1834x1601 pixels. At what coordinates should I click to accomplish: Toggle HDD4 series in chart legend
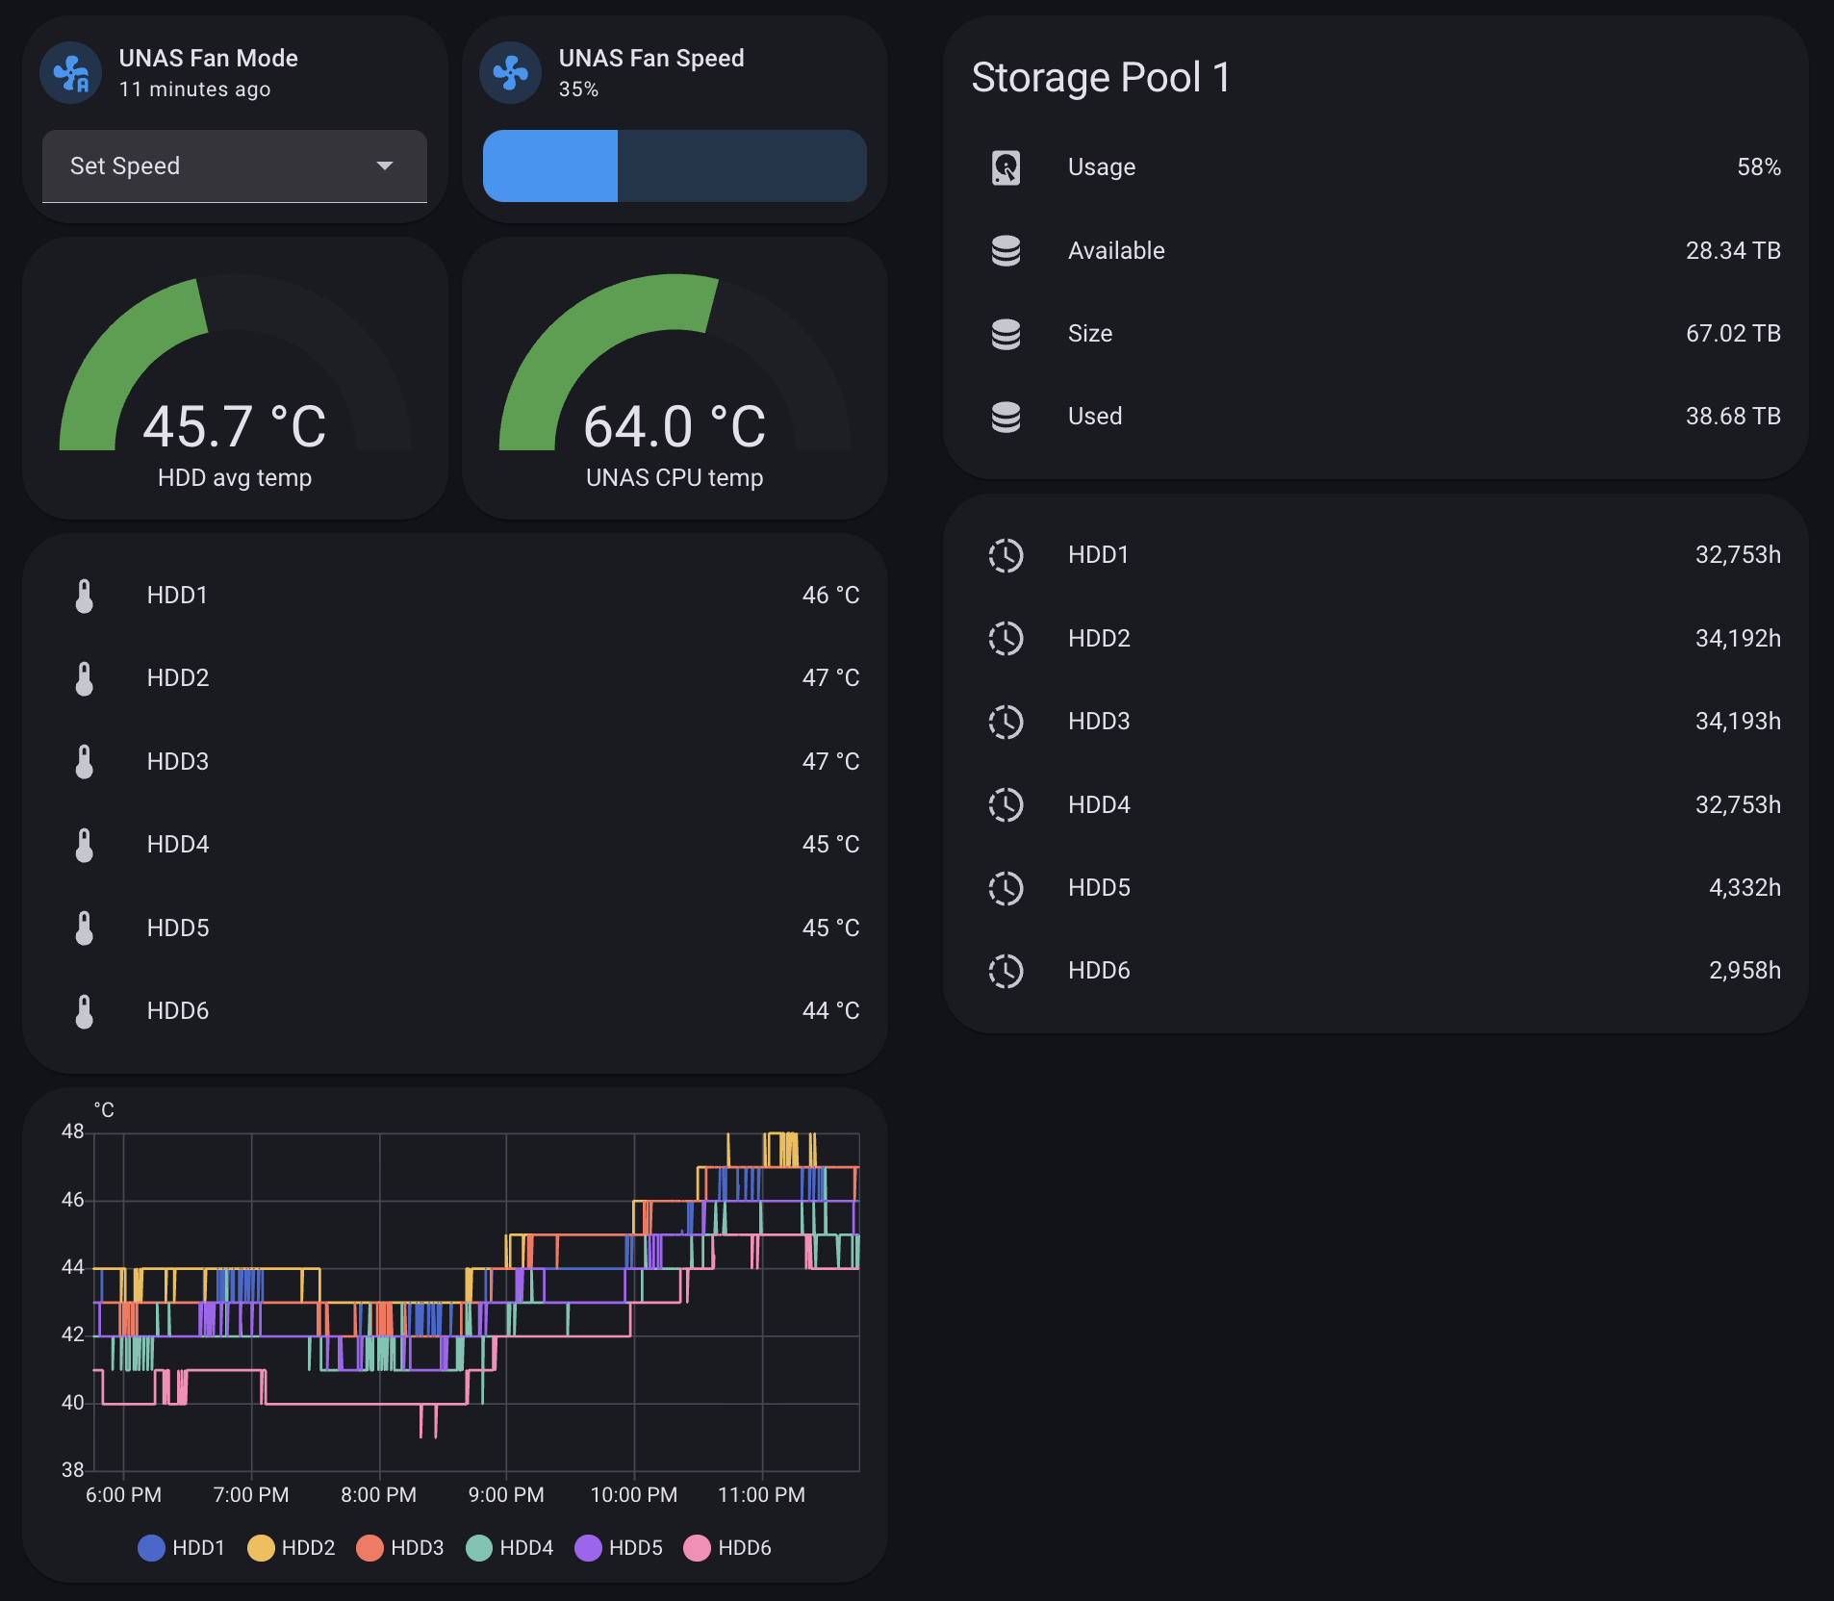point(510,1547)
